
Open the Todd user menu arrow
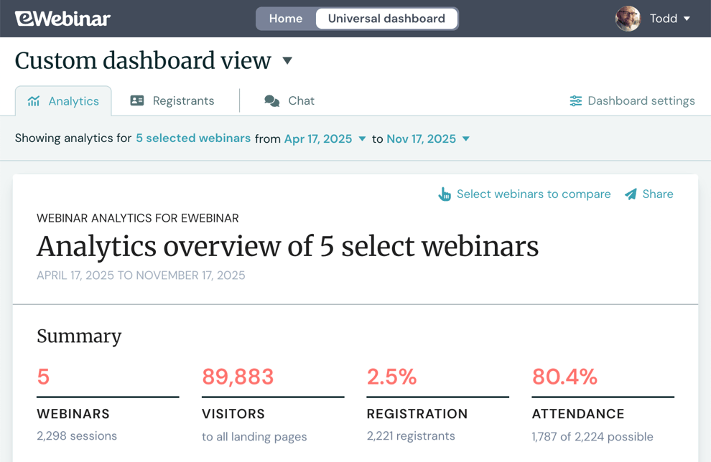[x=687, y=19]
